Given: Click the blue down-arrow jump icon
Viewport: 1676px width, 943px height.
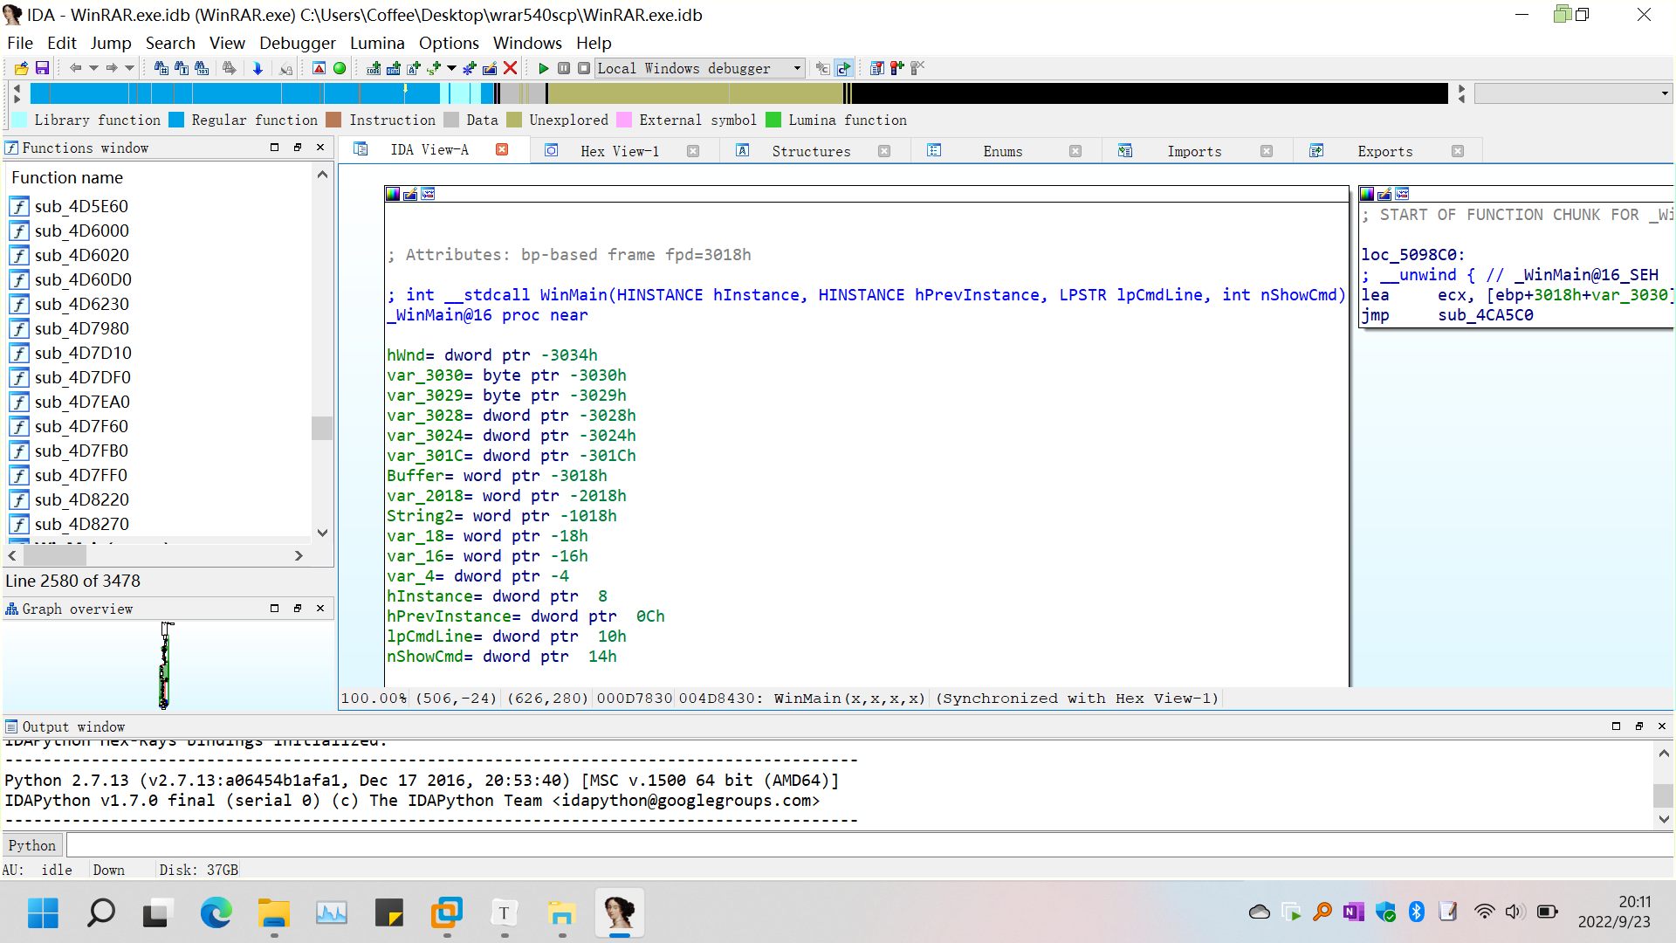Looking at the screenshot, I should [x=258, y=68].
